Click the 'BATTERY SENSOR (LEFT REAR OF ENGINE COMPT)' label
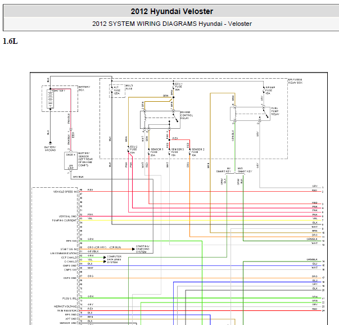The image size is (339, 325). [85, 159]
